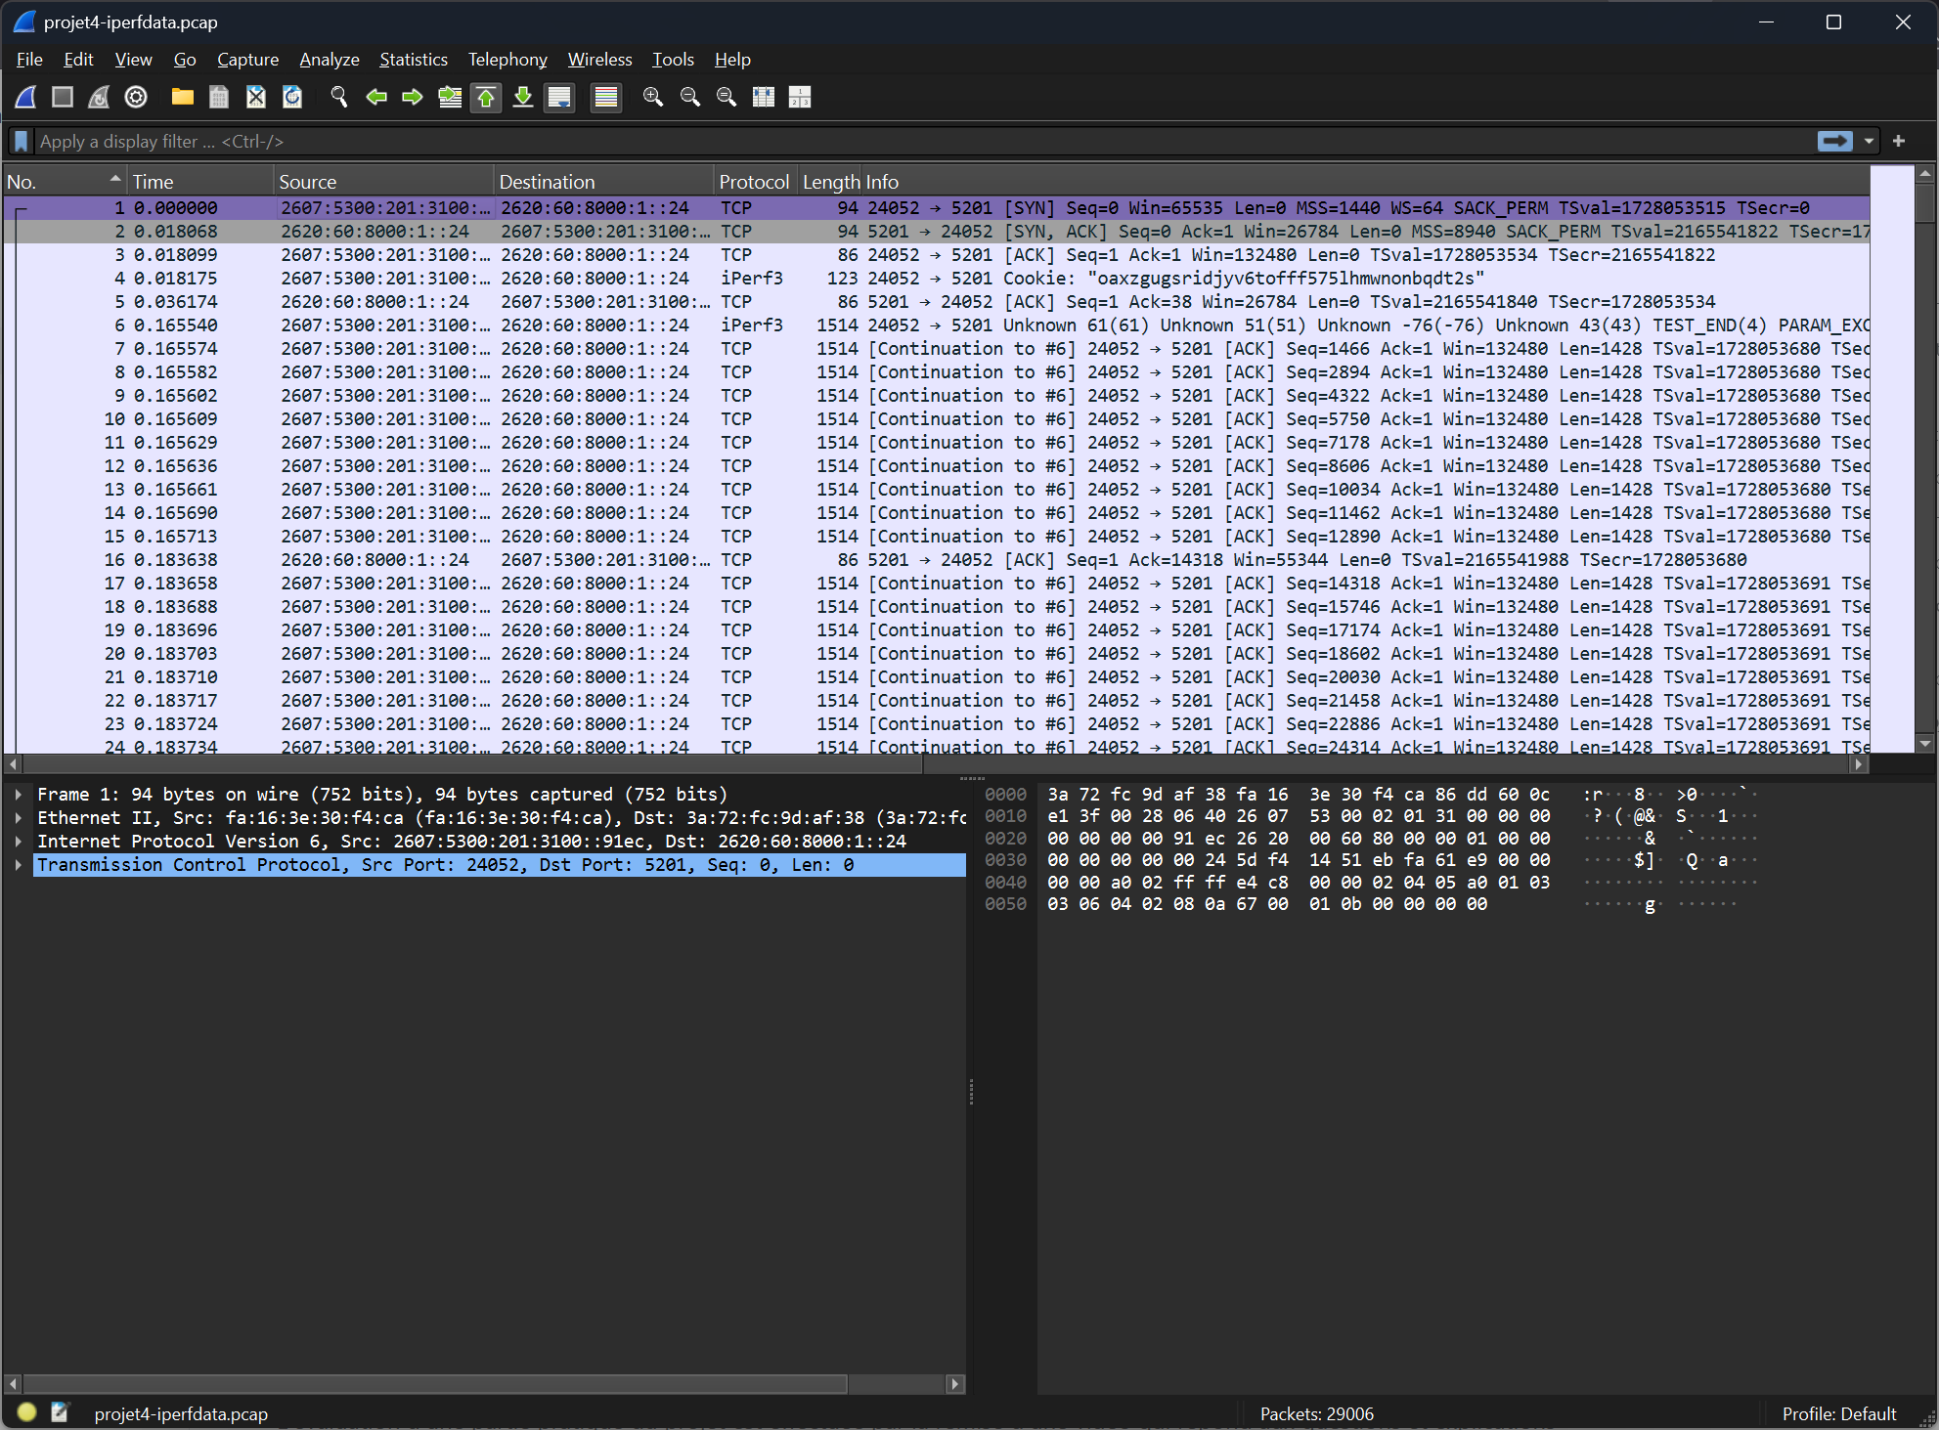The height and width of the screenshot is (1430, 1939).
Task: Open Capture options using the gear icon
Action: (135, 97)
